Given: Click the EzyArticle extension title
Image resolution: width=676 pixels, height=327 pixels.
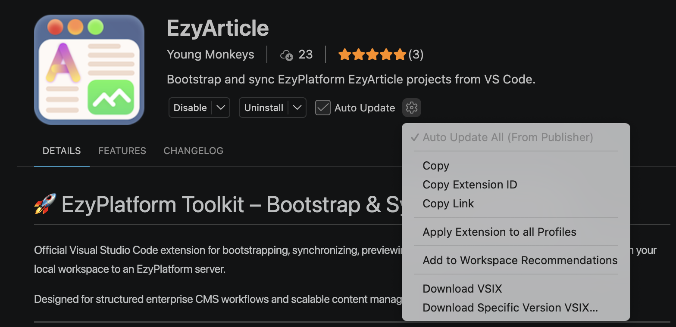Looking at the screenshot, I should tap(218, 28).
